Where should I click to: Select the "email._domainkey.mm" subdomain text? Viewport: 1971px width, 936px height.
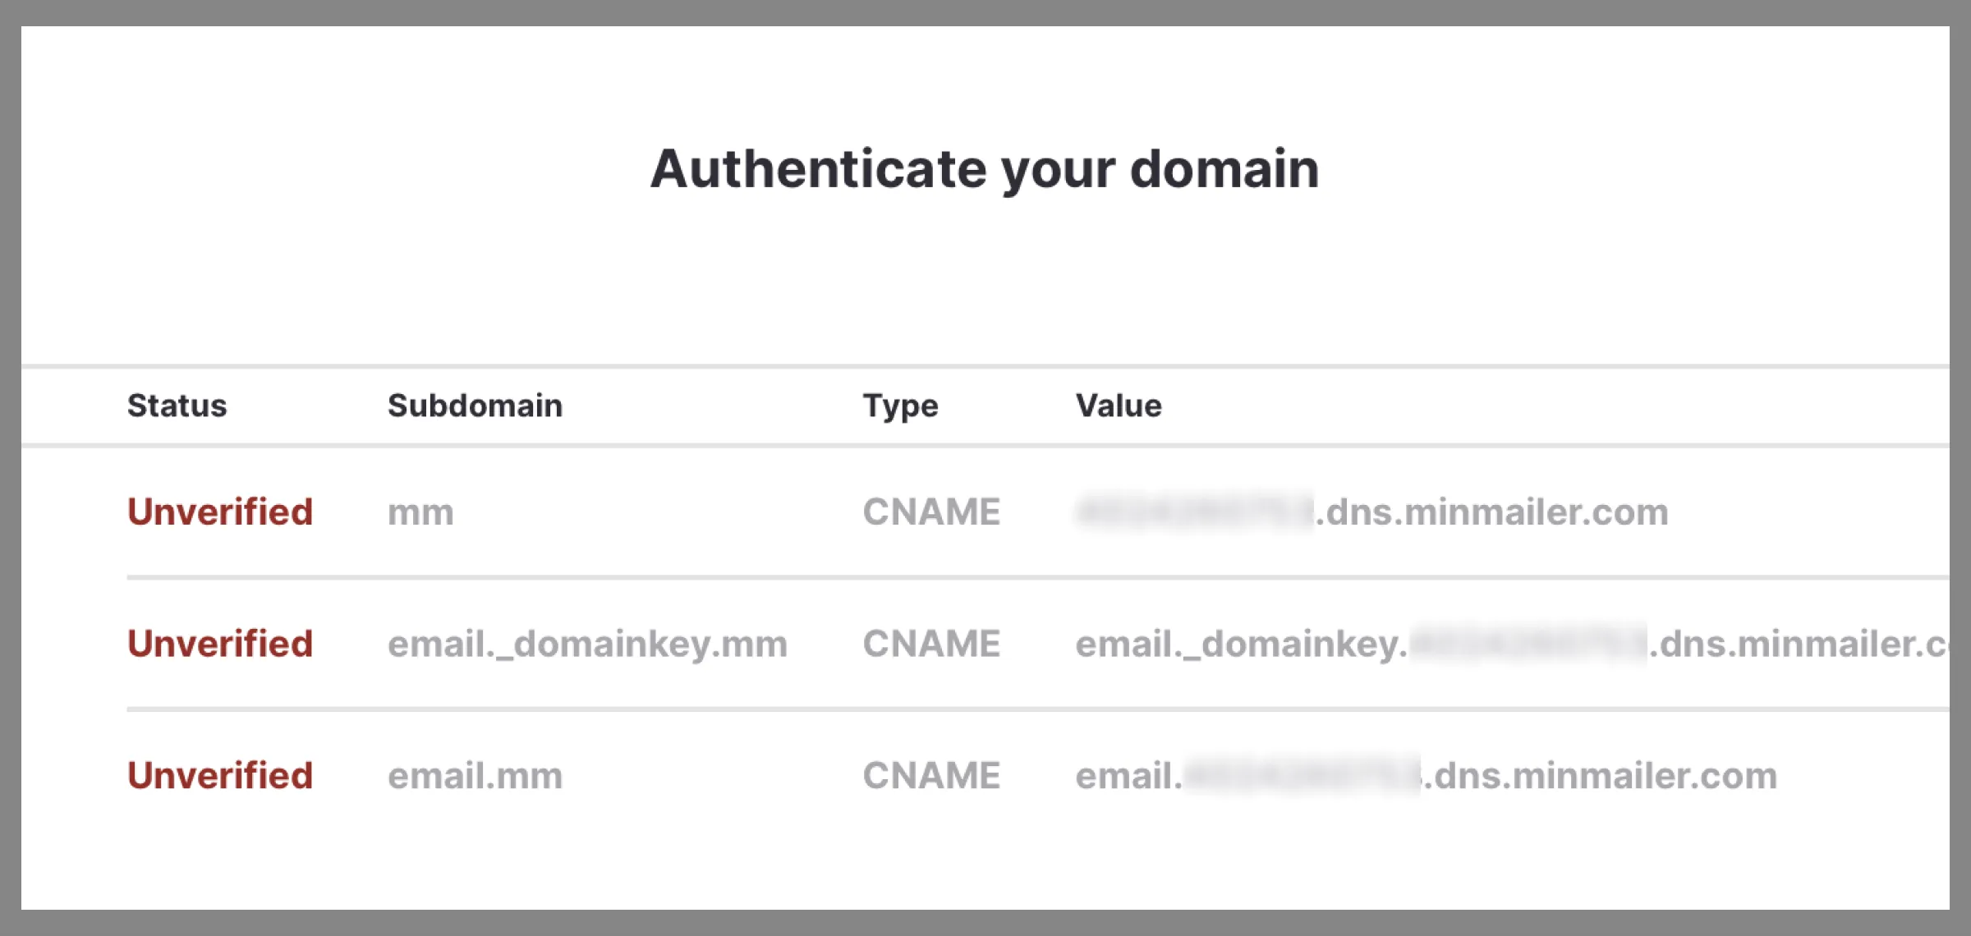(587, 643)
